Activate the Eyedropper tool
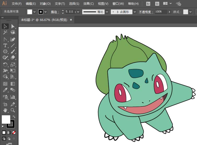The image size is (197, 145). pyautogui.click(x=5, y=90)
